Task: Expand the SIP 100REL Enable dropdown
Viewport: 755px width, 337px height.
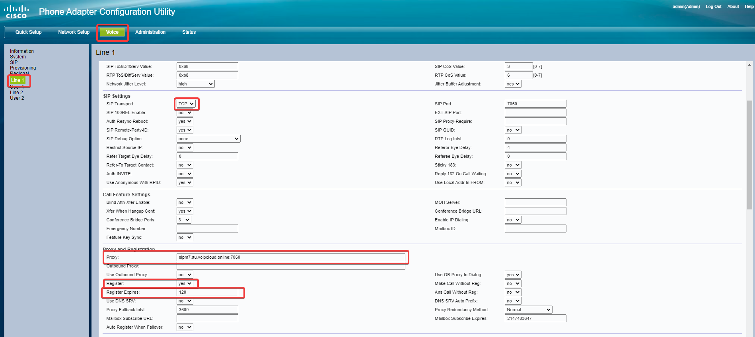Action: coord(185,112)
